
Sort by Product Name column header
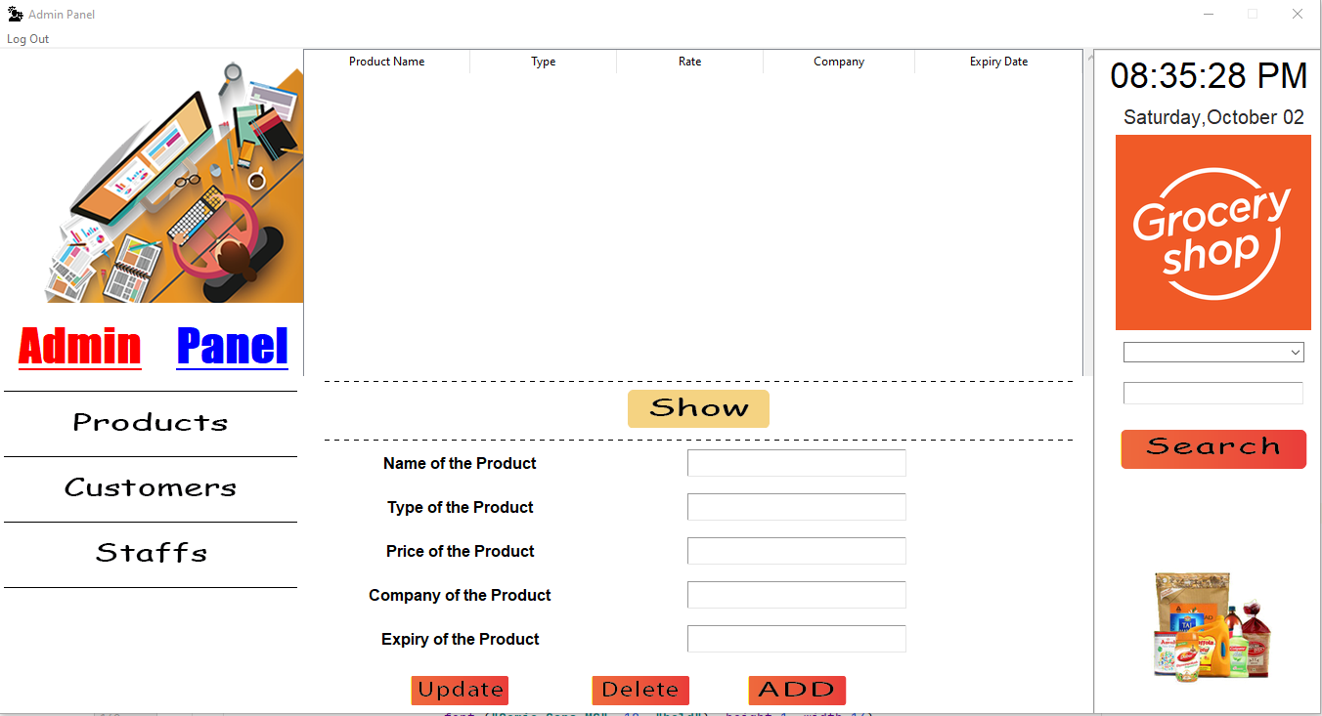[387, 62]
